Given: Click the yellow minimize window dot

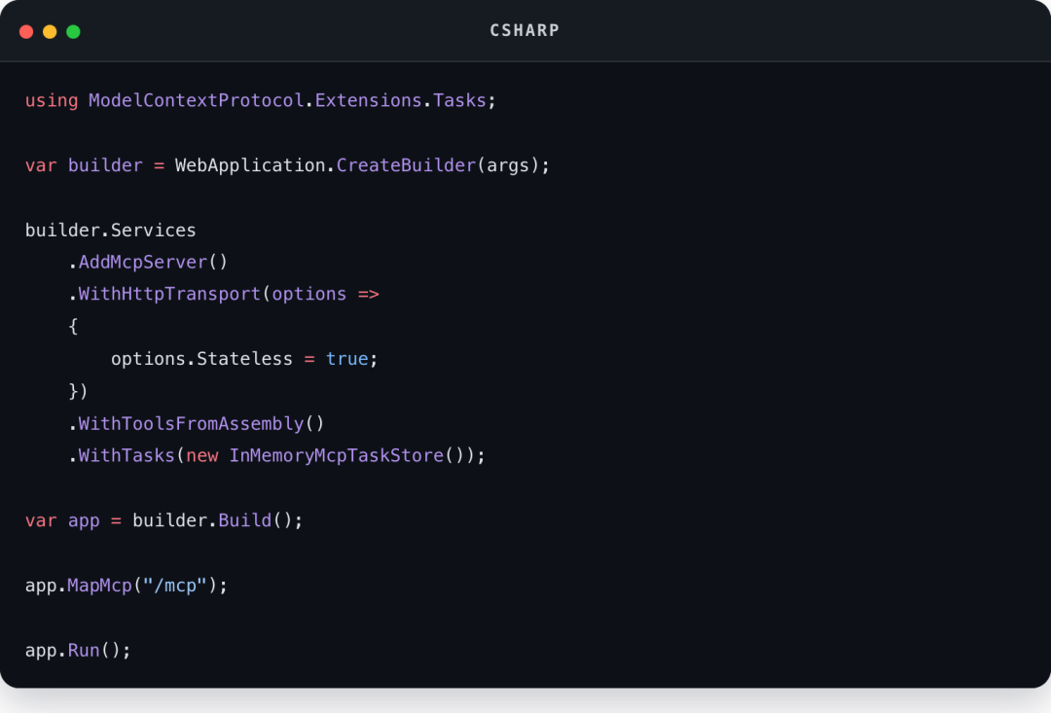Looking at the screenshot, I should point(50,31).
